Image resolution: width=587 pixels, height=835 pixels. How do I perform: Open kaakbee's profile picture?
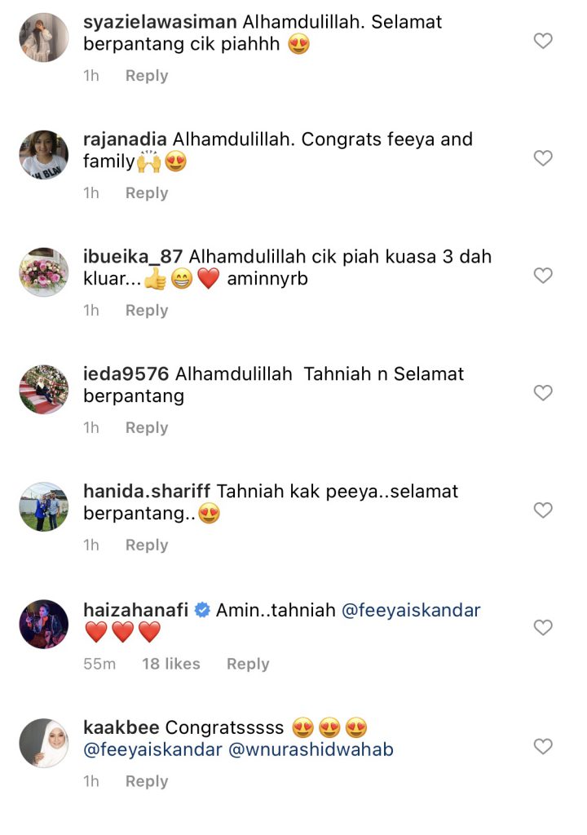44,743
